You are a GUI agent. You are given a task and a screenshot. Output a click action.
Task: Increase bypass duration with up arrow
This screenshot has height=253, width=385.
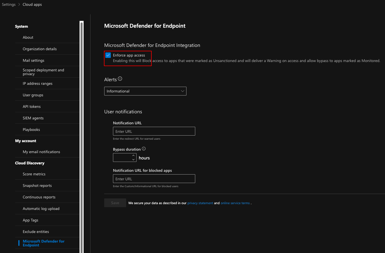tap(134, 156)
